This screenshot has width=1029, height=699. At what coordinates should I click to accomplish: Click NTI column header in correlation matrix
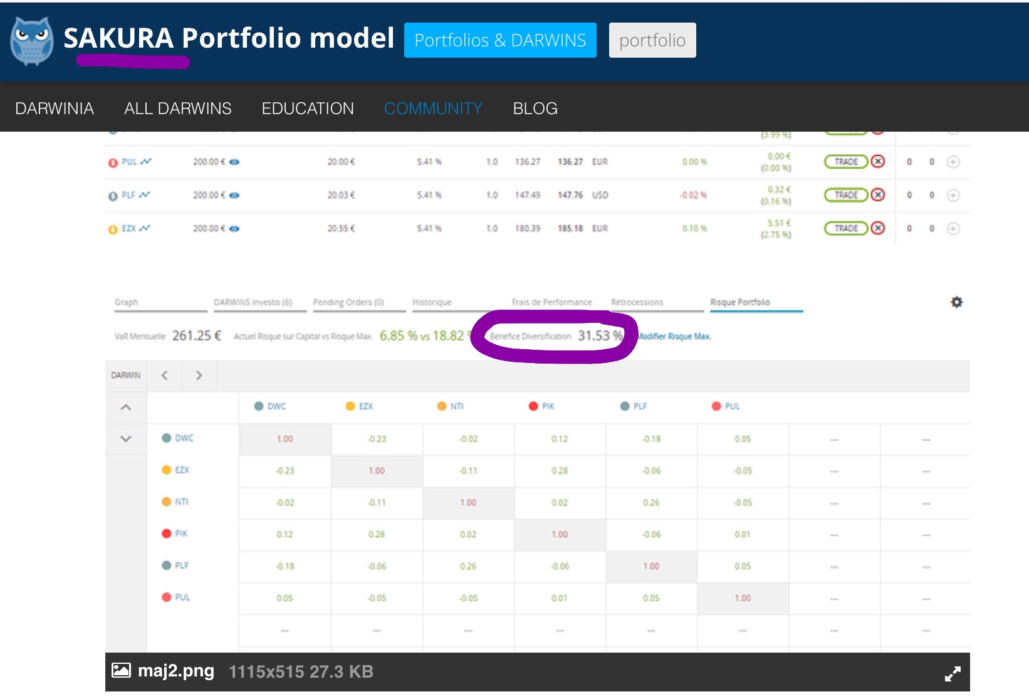(x=451, y=406)
